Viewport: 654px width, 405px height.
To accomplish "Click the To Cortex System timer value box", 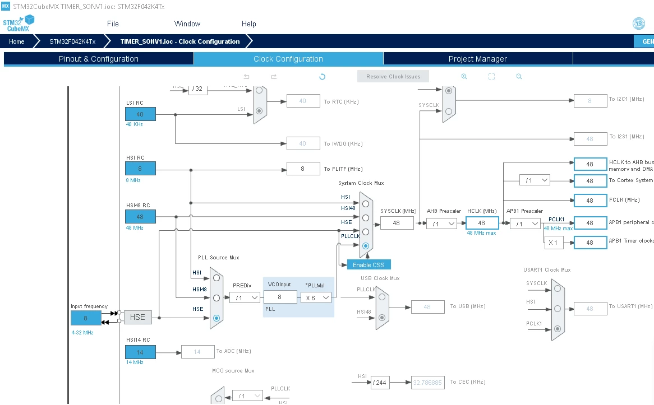I will click(590, 181).
